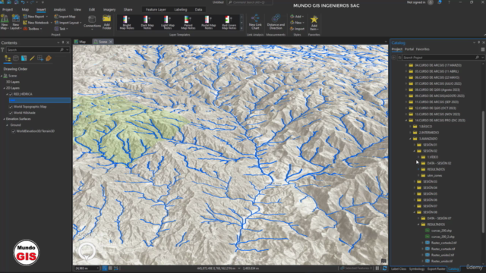Image resolution: width=486 pixels, height=273 pixels.
Task: Select List By Data Source icon
Action: click(x=16, y=58)
